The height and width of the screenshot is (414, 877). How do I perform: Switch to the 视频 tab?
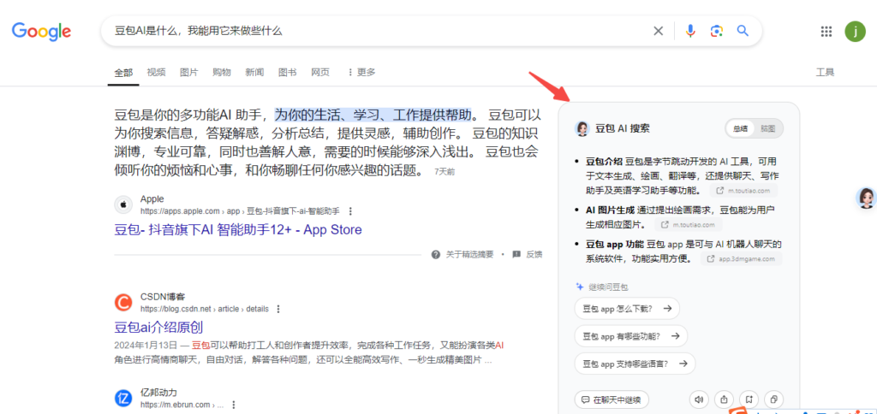[x=156, y=72]
